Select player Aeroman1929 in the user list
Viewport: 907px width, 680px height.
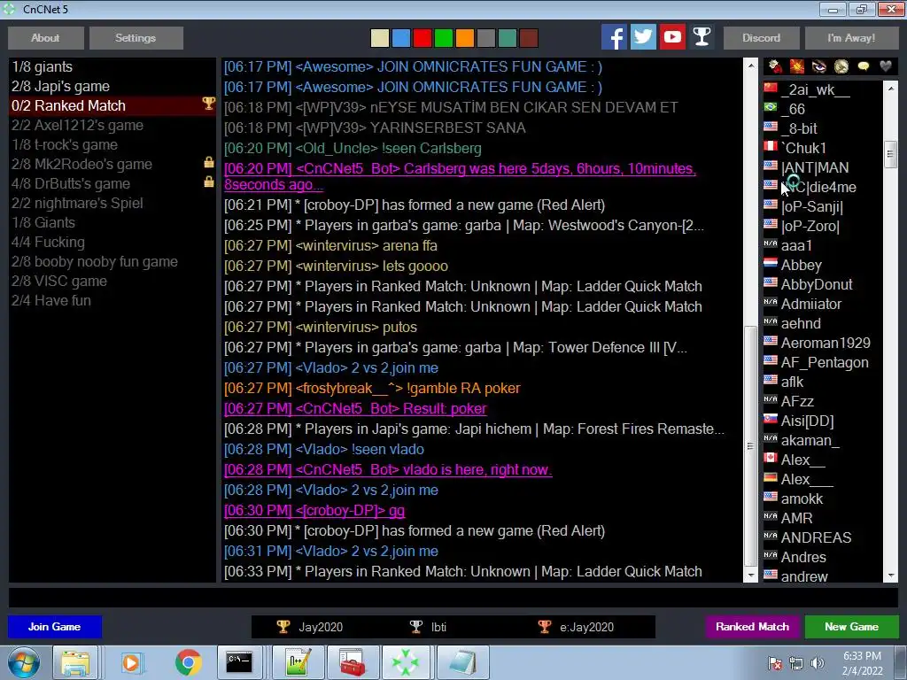pos(822,343)
